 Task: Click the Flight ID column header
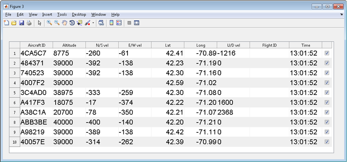click(x=269, y=45)
